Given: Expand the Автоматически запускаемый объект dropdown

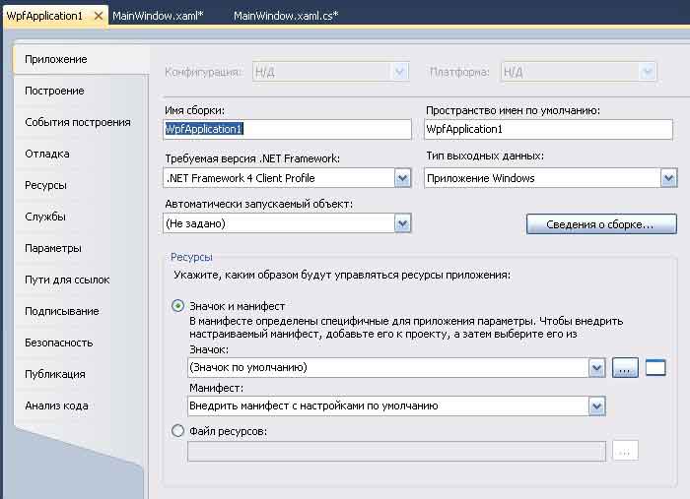Looking at the screenshot, I should tap(402, 224).
